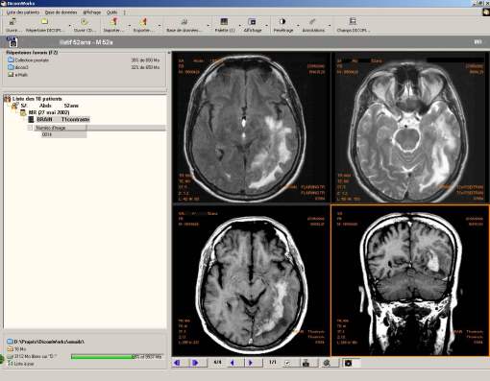Click the application icon in title bar
Screen dimensions: 490x381
pyautogui.click(x=3, y=3)
